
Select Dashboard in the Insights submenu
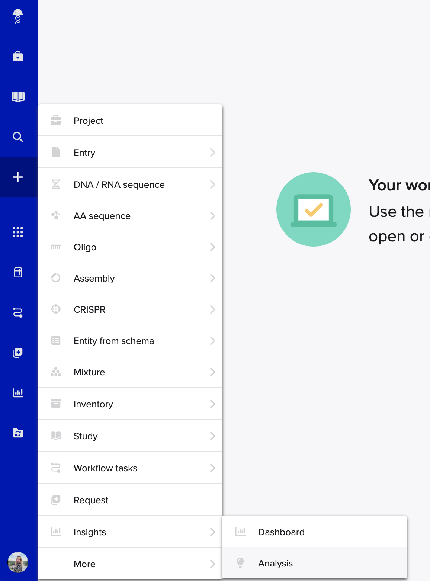[x=281, y=532]
